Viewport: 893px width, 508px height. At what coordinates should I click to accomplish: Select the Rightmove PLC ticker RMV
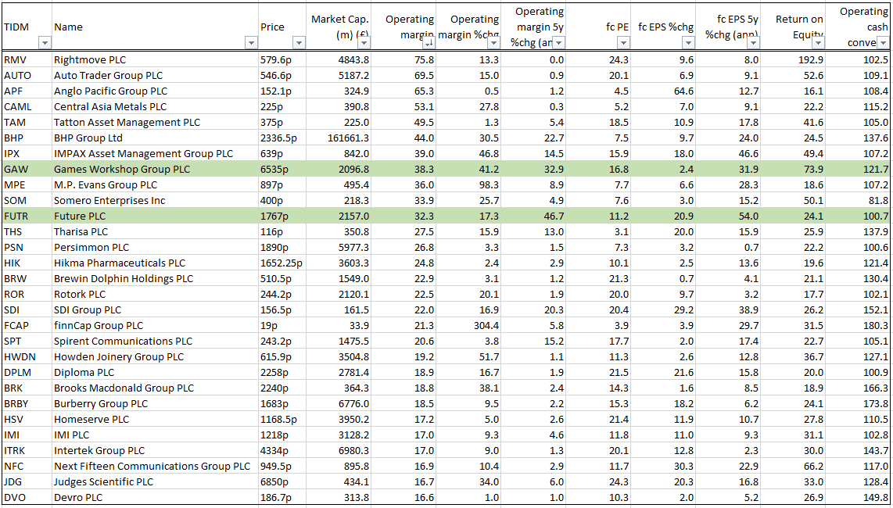17,59
